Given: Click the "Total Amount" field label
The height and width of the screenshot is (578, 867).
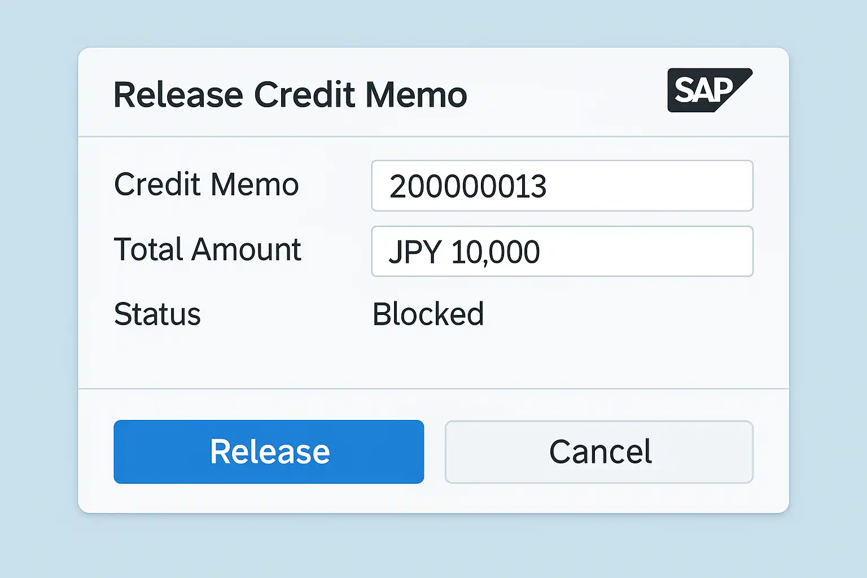Looking at the screenshot, I should pos(207,249).
